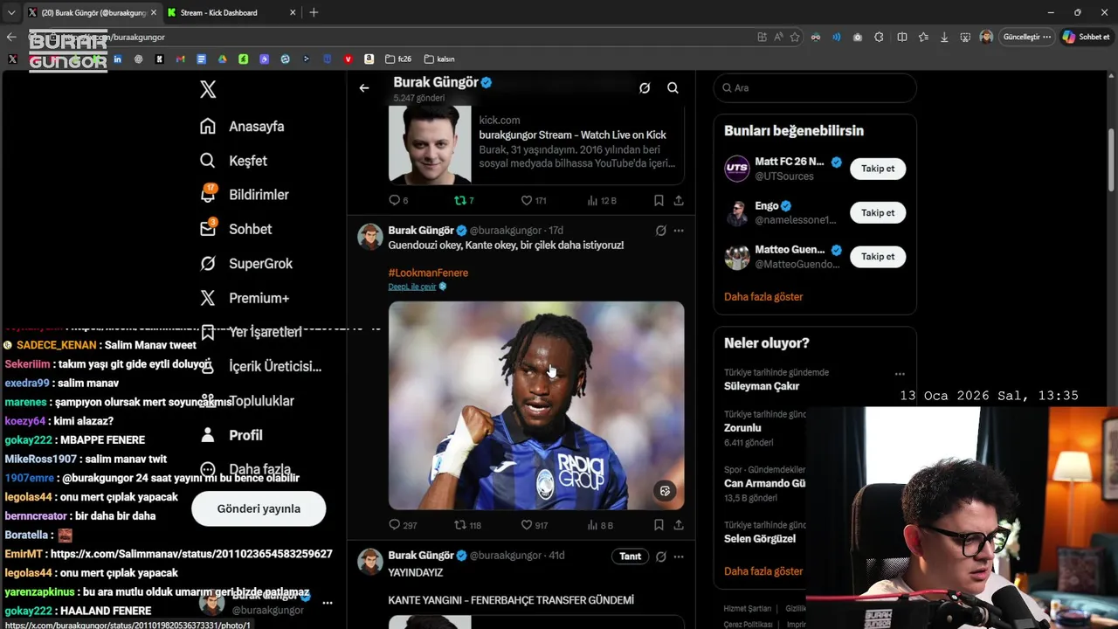
Task: Bookmark the kick.com stream post
Action: click(659, 200)
